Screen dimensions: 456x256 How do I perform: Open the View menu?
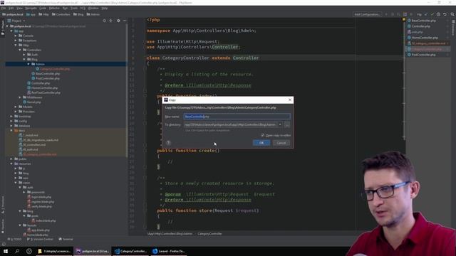[x=19, y=8]
